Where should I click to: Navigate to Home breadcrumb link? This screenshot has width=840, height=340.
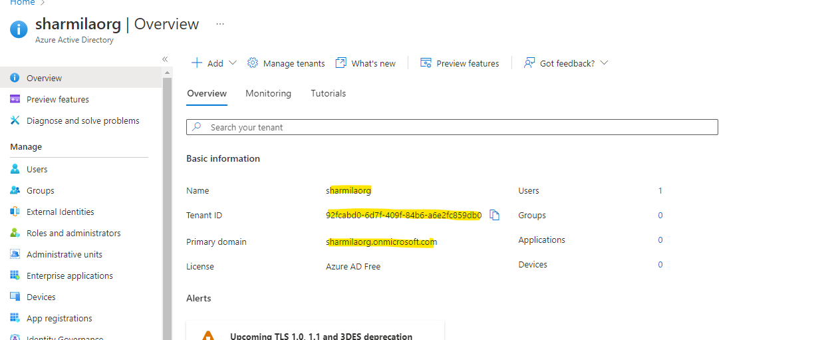pyautogui.click(x=22, y=3)
